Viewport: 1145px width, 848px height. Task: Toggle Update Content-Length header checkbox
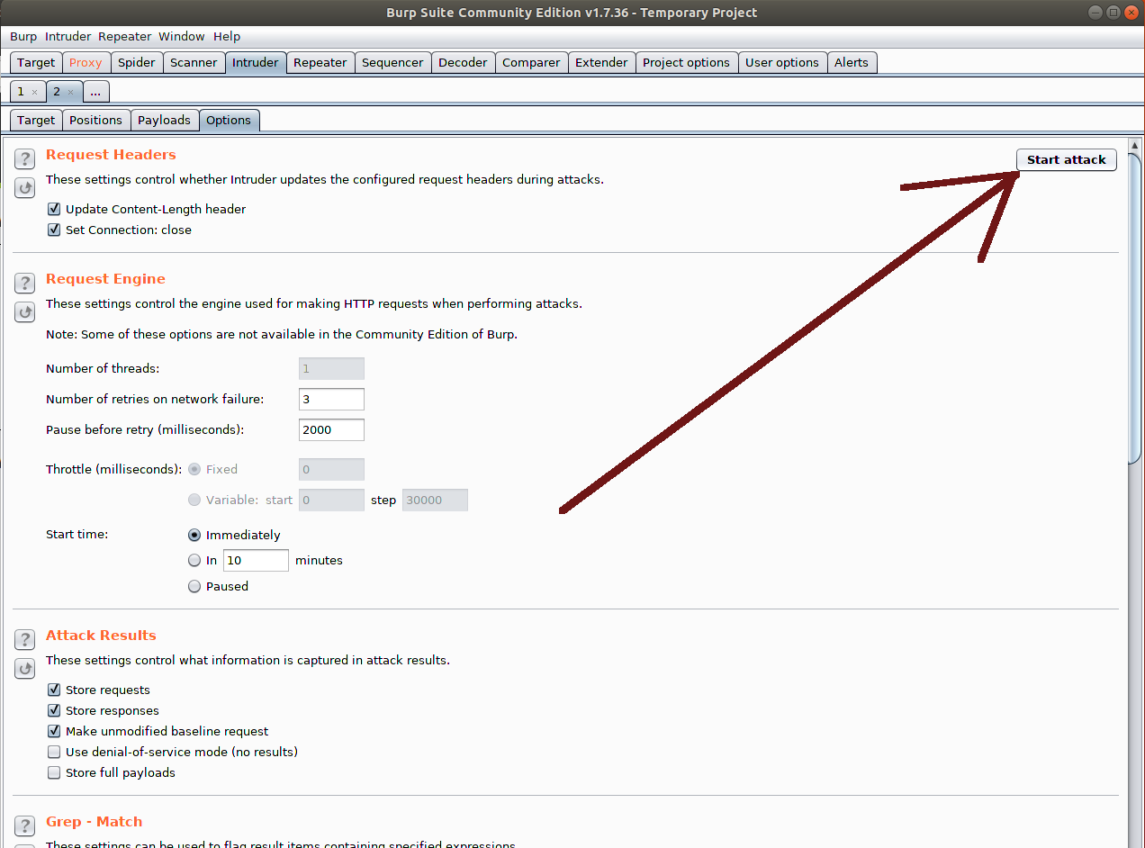54,209
